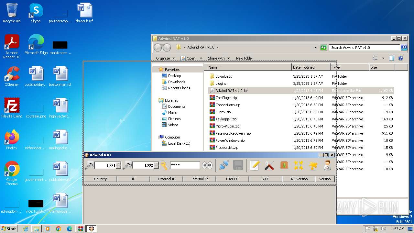The width and height of the screenshot is (414, 233).
Task: Sort files by the Size column
Action: coord(382,67)
